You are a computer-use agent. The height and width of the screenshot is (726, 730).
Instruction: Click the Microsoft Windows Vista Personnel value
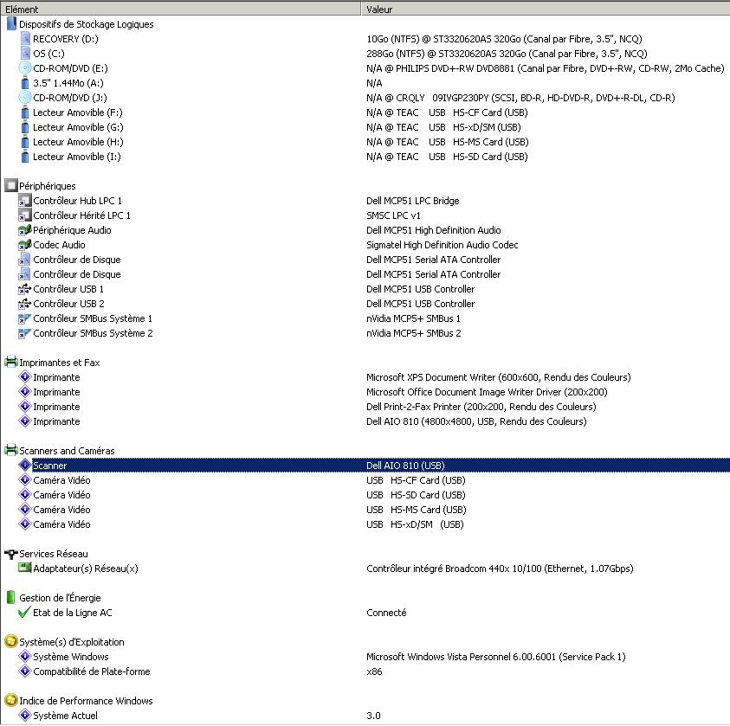(x=496, y=657)
